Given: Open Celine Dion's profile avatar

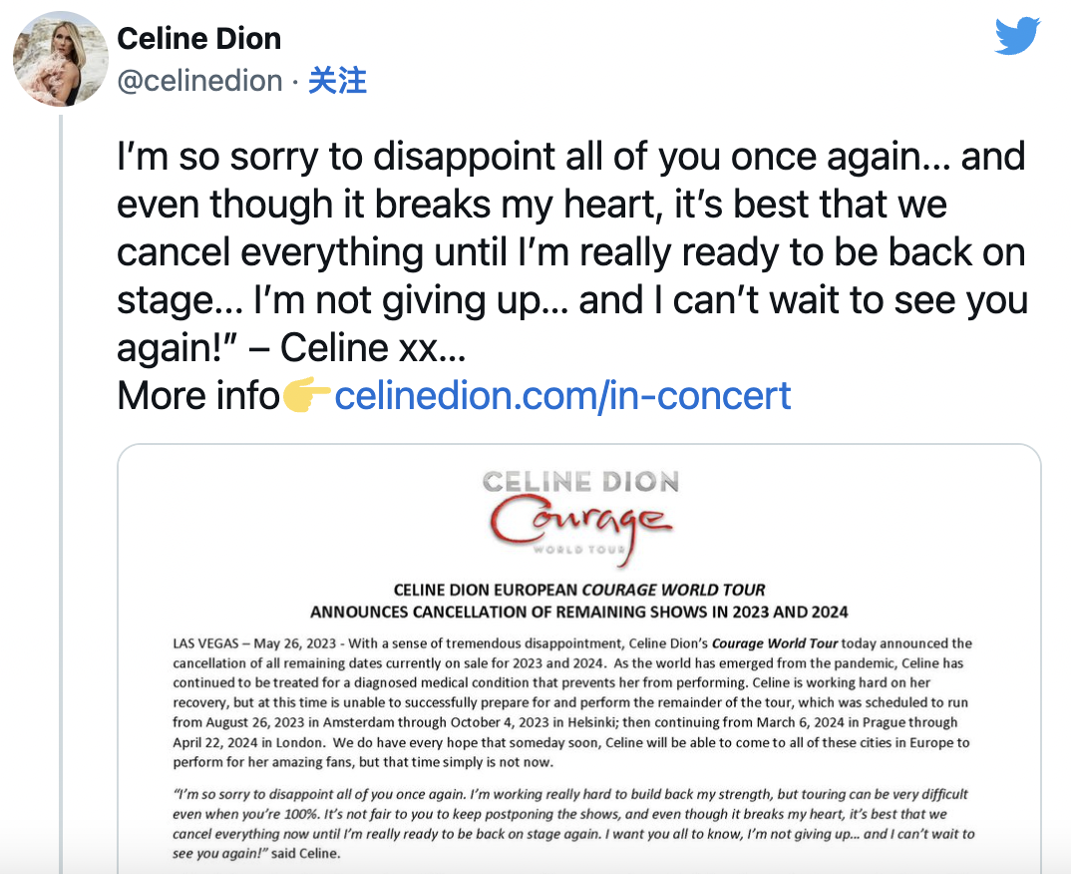Looking at the screenshot, I should coord(60,59).
